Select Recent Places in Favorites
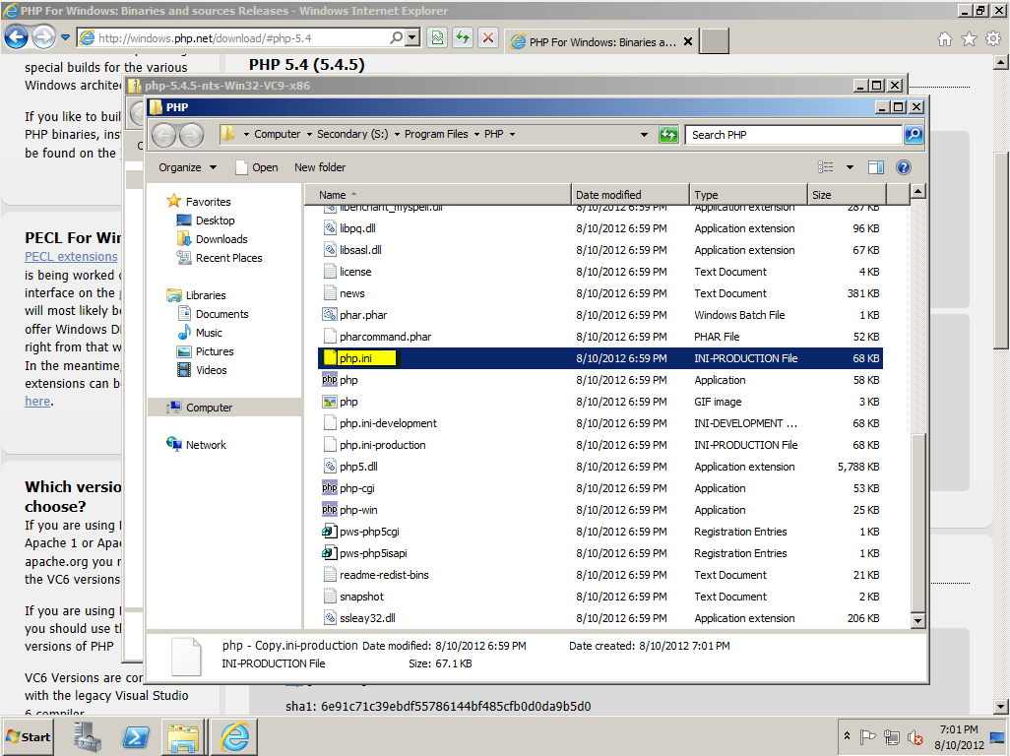The width and height of the screenshot is (1010, 756). (221, 258)
